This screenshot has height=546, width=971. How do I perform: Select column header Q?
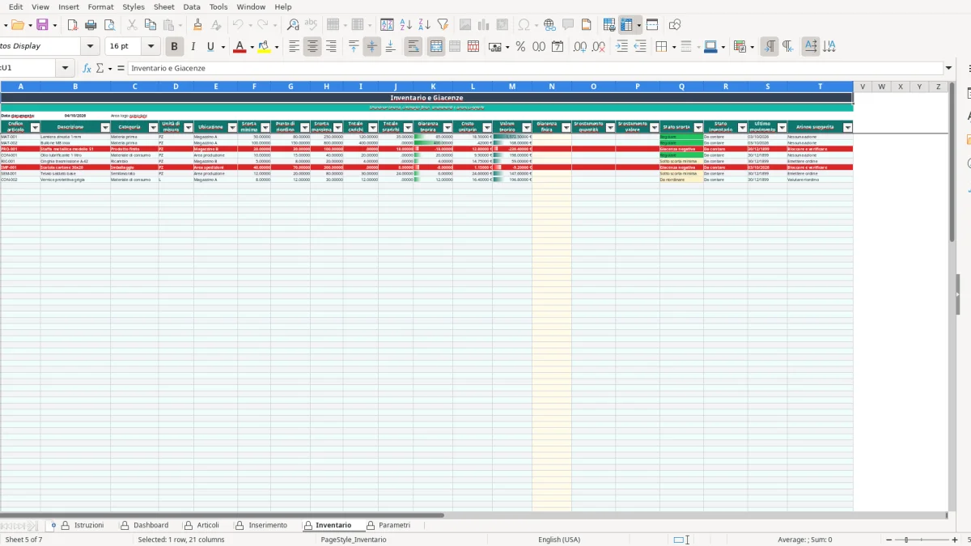[681, 87]
